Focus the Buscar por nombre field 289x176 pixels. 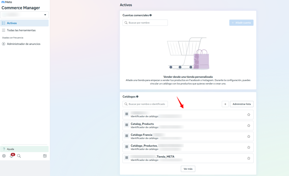click(x=145, y=23)
